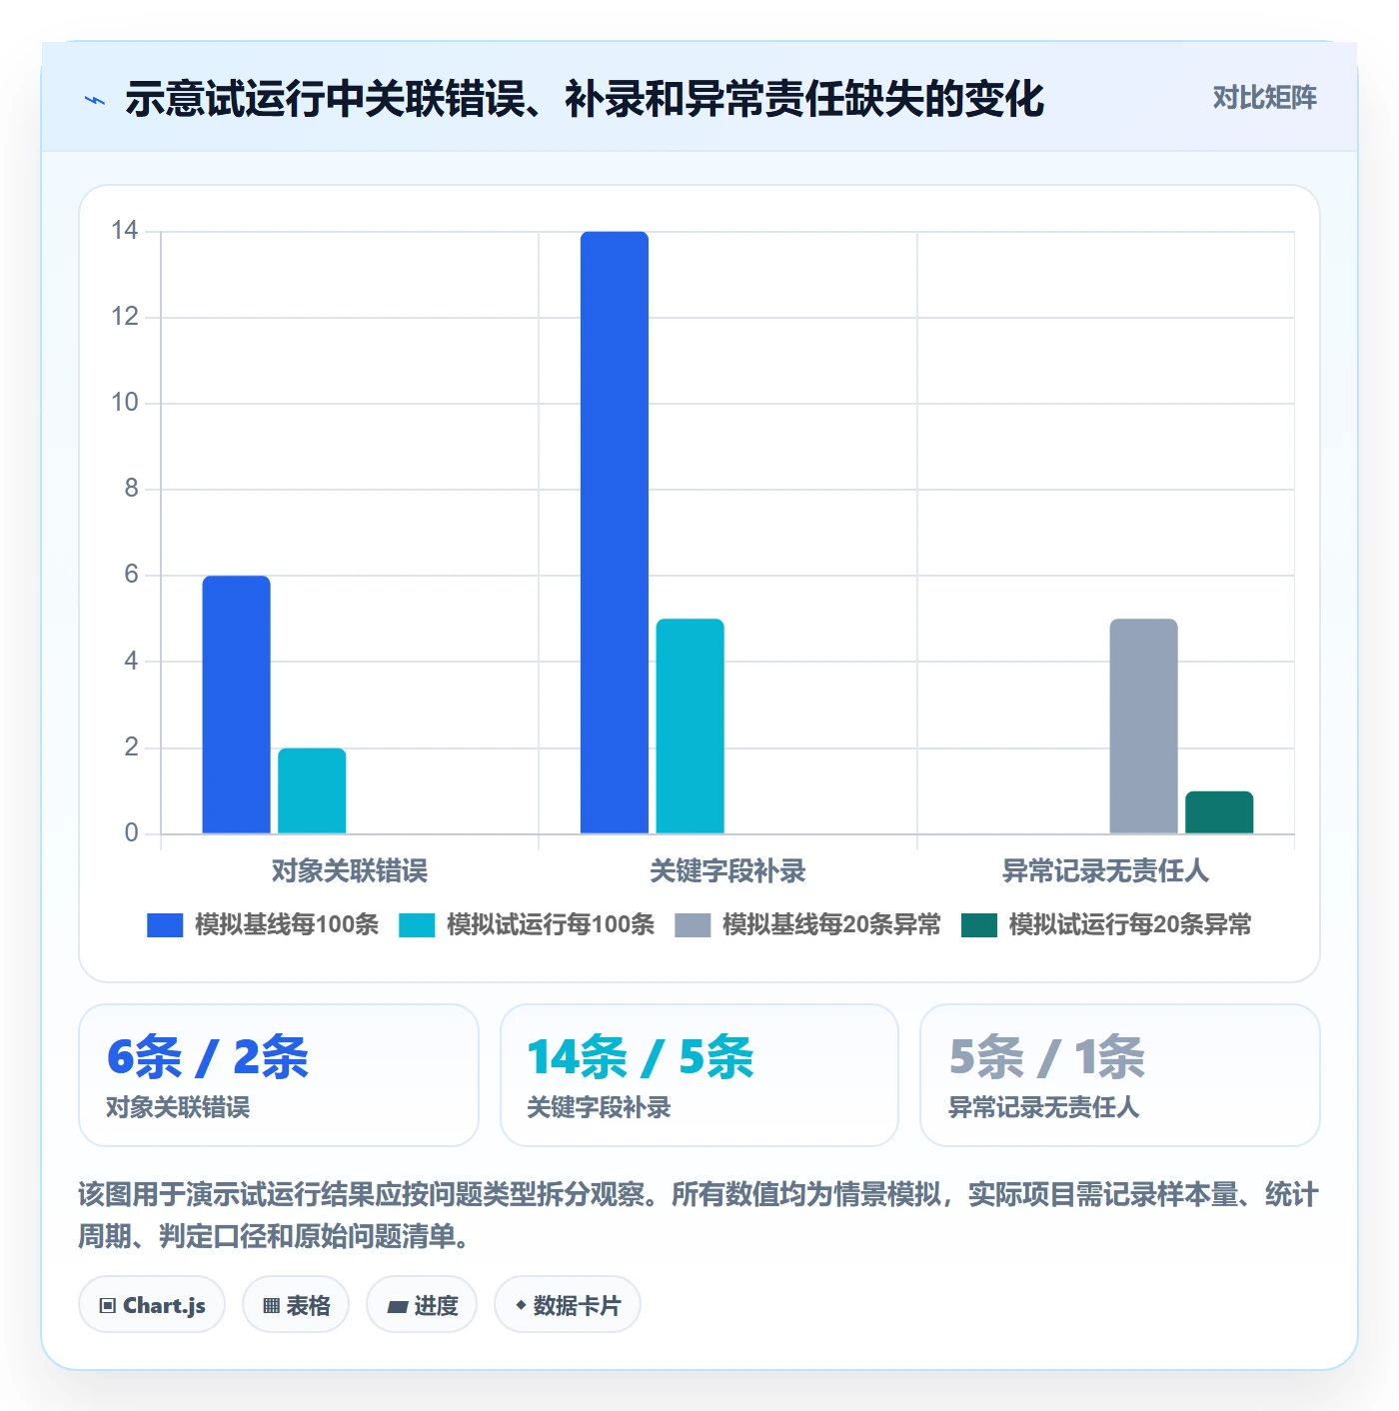Click legend label 模拟试运行每20条异常

click(1130, 925)
